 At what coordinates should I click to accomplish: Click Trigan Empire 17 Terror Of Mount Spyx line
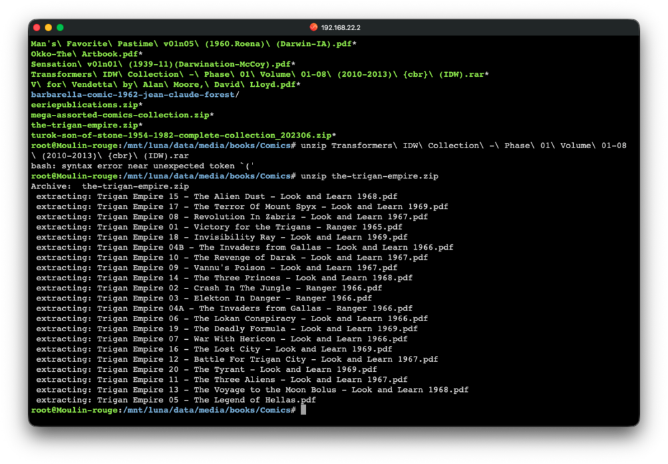pyautogui.click(x=242, y=207)
